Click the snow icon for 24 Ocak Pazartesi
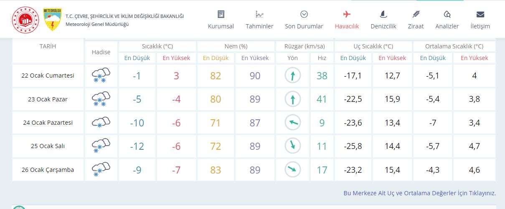 coord(101,123)
